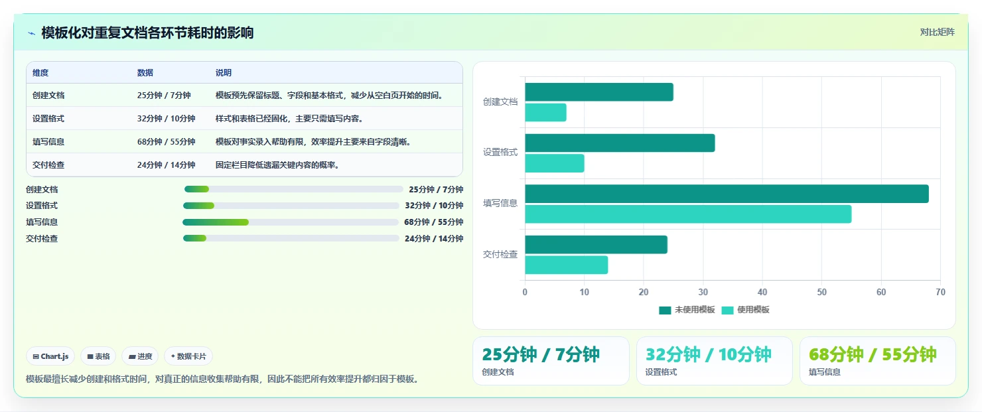Click the 交付检查 progress bar
The width and height of the screenshot is (982, 412).
pos(291,238)
